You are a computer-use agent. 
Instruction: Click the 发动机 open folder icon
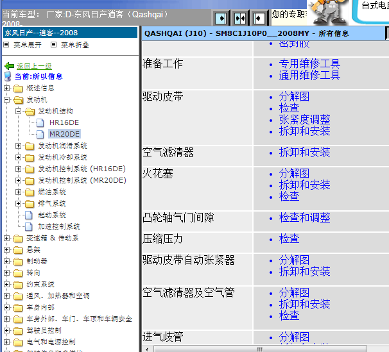pyautogui.click(x=19, y=100)
